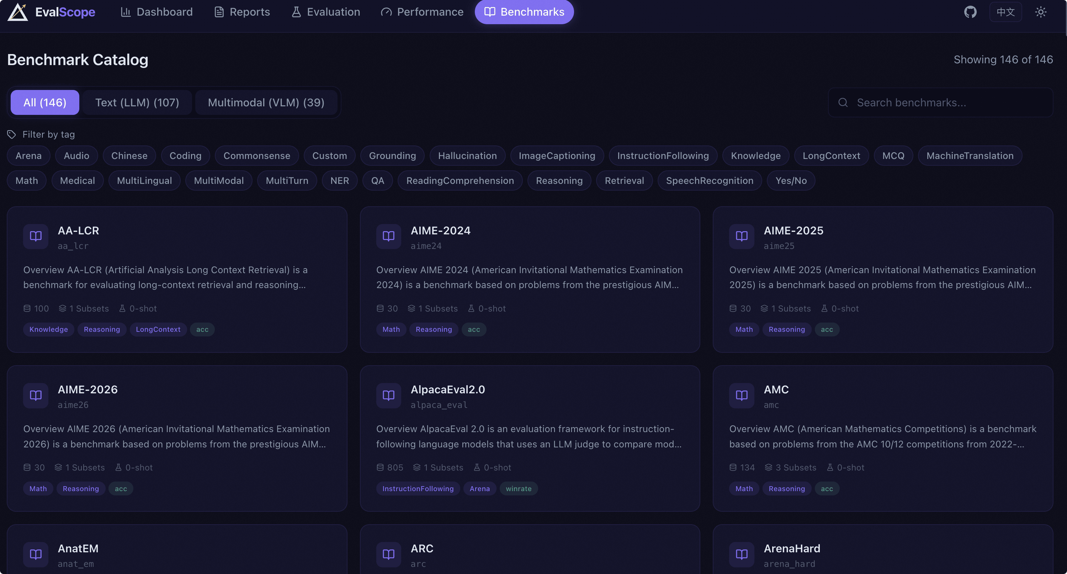Filter by LongContext tag in filter row
This screenshot has height=574, width=1067.
tap(831, 156)
